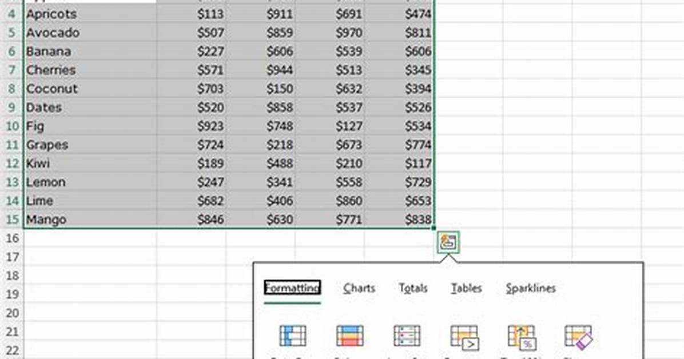Select the $218 cell in Grapes row
Screen dimensions: 684x359
pos(261,145)
